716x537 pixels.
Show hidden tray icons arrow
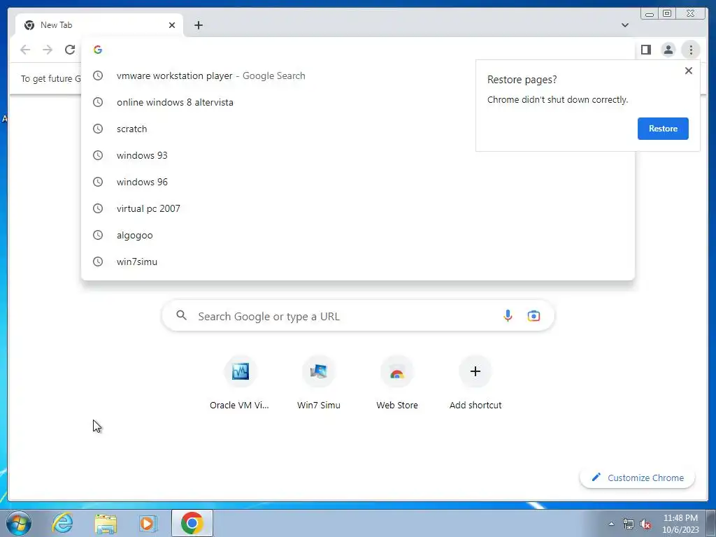[611, 524]
